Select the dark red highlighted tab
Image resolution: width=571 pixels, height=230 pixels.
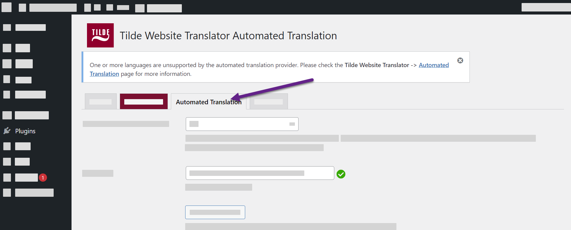(144, 102)
